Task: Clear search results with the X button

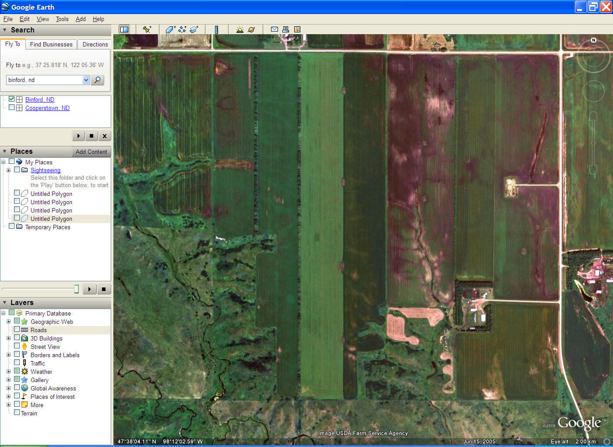Action: [105, 136]
